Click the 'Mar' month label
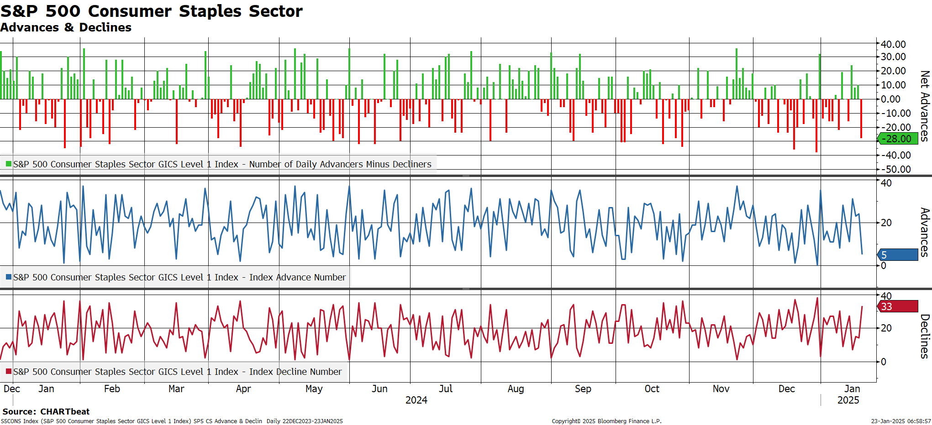Image resolution: width=932 pixels, height=425 pixels. (x=176, y=389)
